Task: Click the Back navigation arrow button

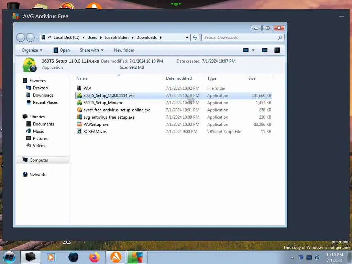Action: tap(21, 37)
